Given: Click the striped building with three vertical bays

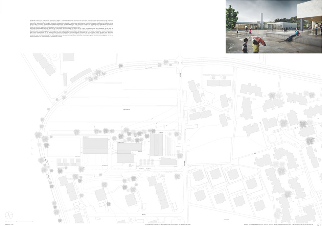Looking at the screenshot, I should pyautogui.click(x=156, y=145).
